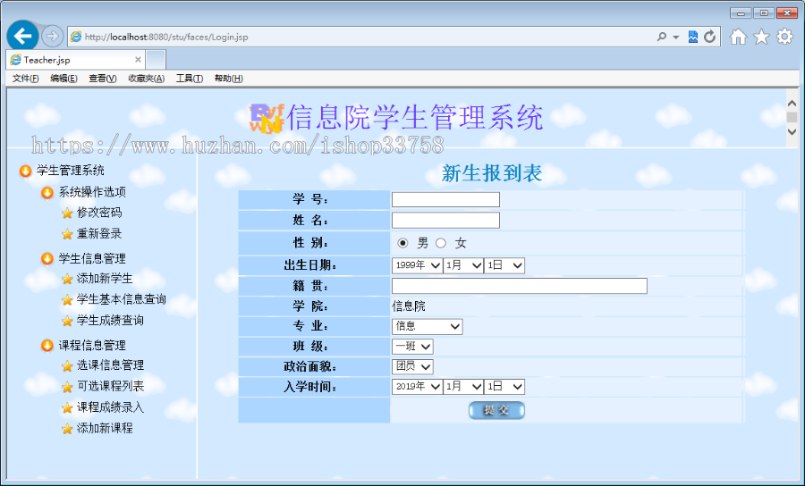The height and width of the screenshot is (486, 805).
Task: Close the Teacher.jsp tab
Action: pyautogui.click(x=138, y=60)
